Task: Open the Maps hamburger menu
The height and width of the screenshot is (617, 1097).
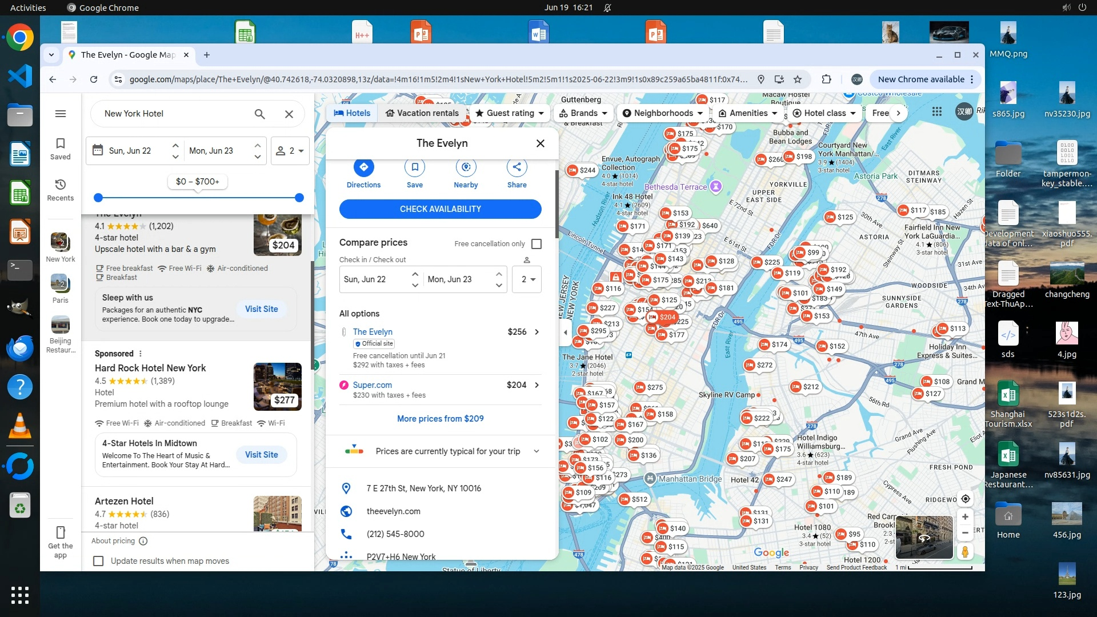Action: click(x=61, y=114)
